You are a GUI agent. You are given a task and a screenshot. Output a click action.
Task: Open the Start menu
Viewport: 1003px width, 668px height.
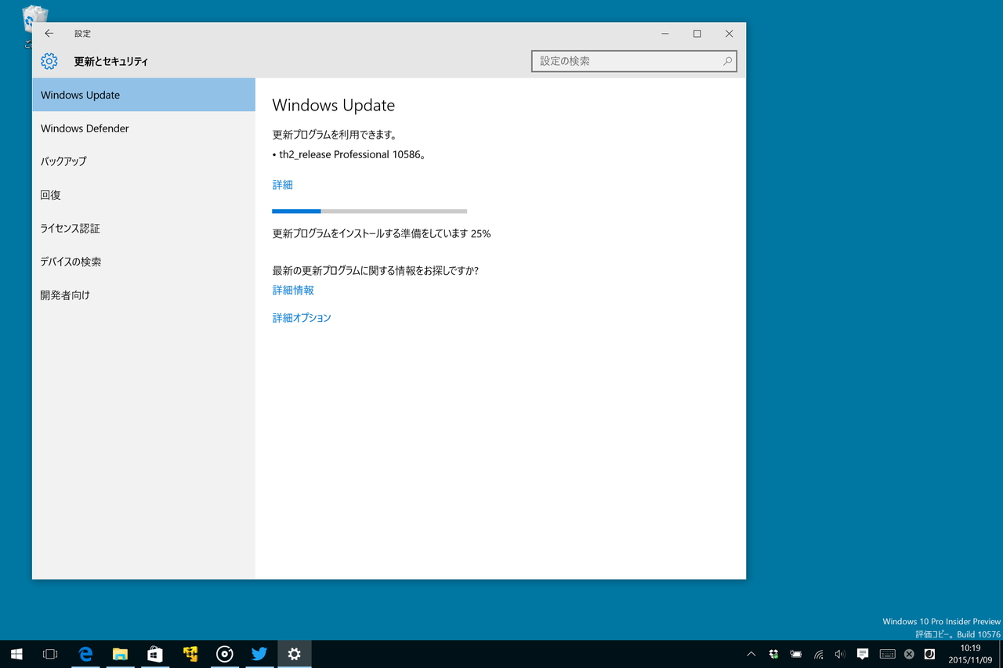16,654
